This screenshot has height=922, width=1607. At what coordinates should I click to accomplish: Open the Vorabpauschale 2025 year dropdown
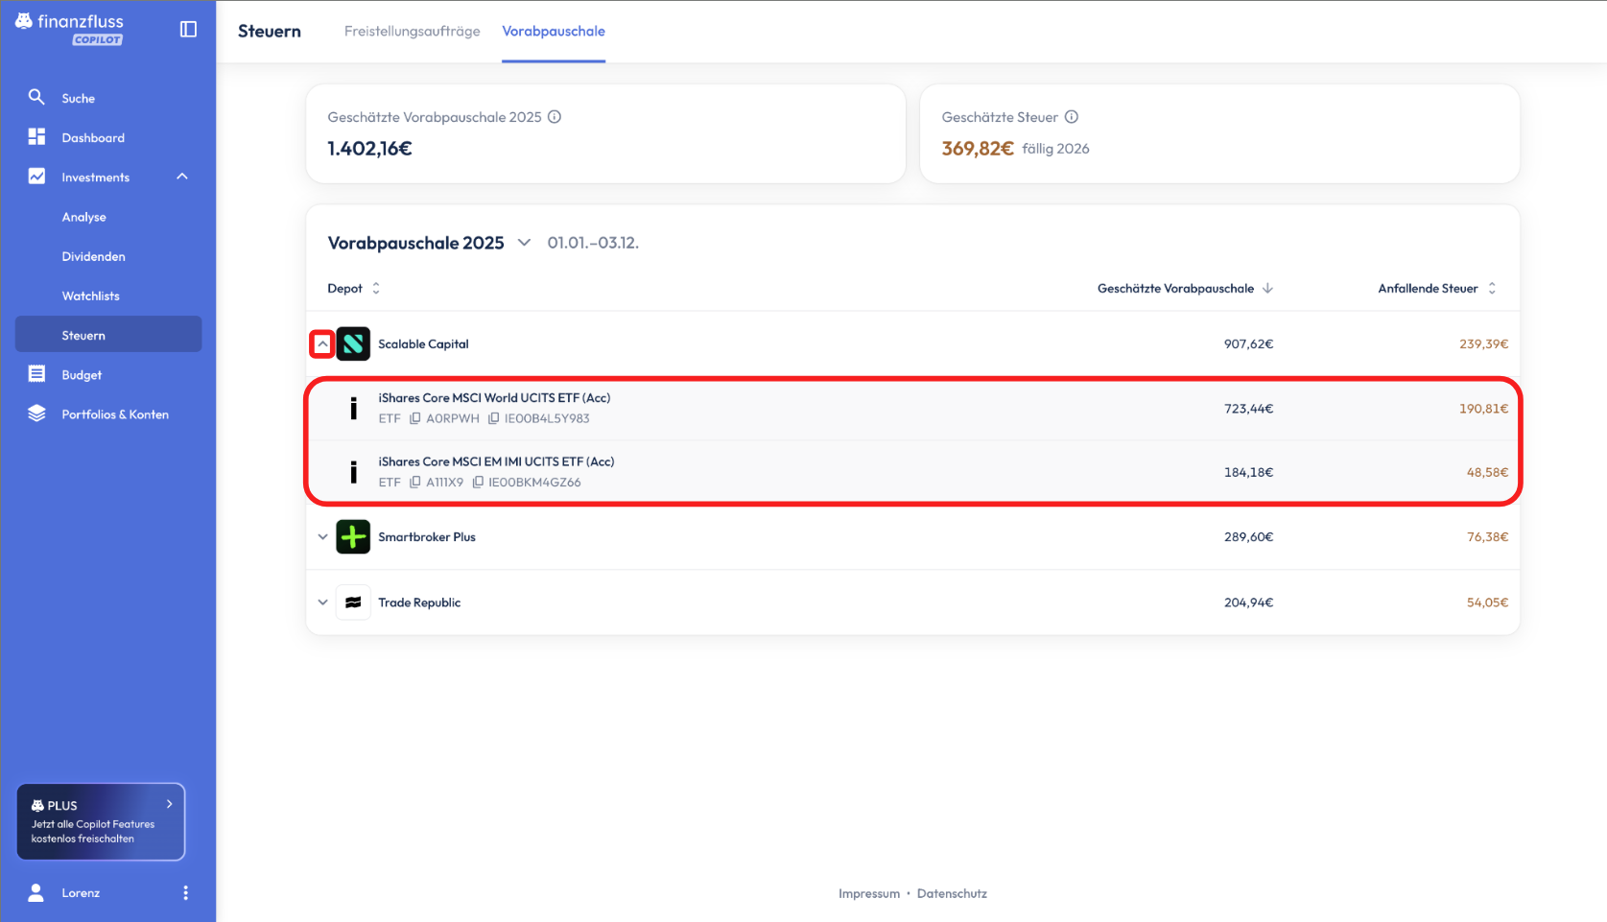coord(524,243)
